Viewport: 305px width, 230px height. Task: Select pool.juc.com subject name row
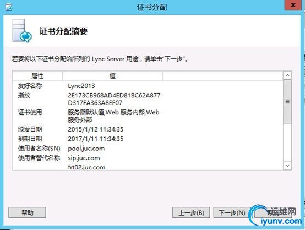(148, 149)
